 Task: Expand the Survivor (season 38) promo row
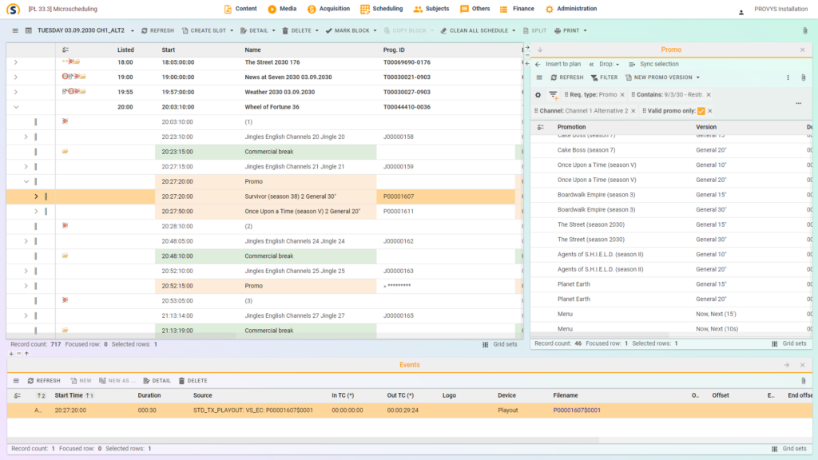(36, 196)
